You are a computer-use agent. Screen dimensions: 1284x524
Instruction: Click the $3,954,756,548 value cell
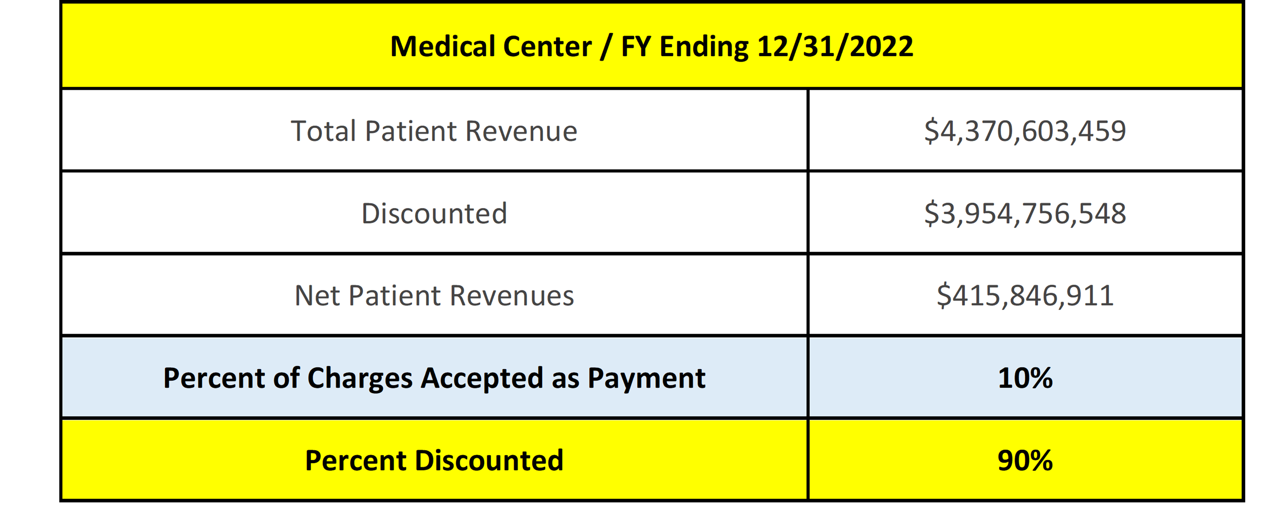[1025, 213]
